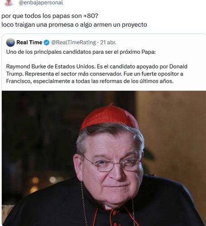Open the @RealTimeRating handle link
Screen dimensions: 206x226
click(74, 42)
